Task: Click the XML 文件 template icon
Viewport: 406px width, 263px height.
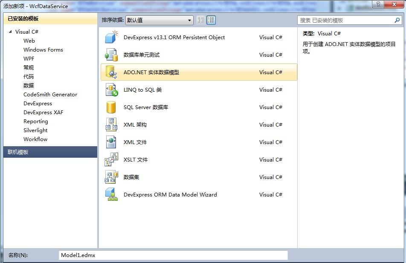Action: pyautogui.click(x=112, y=142)
